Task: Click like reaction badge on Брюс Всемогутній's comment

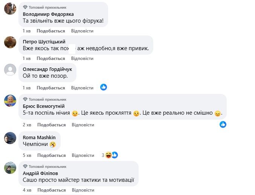Action: 223,124
